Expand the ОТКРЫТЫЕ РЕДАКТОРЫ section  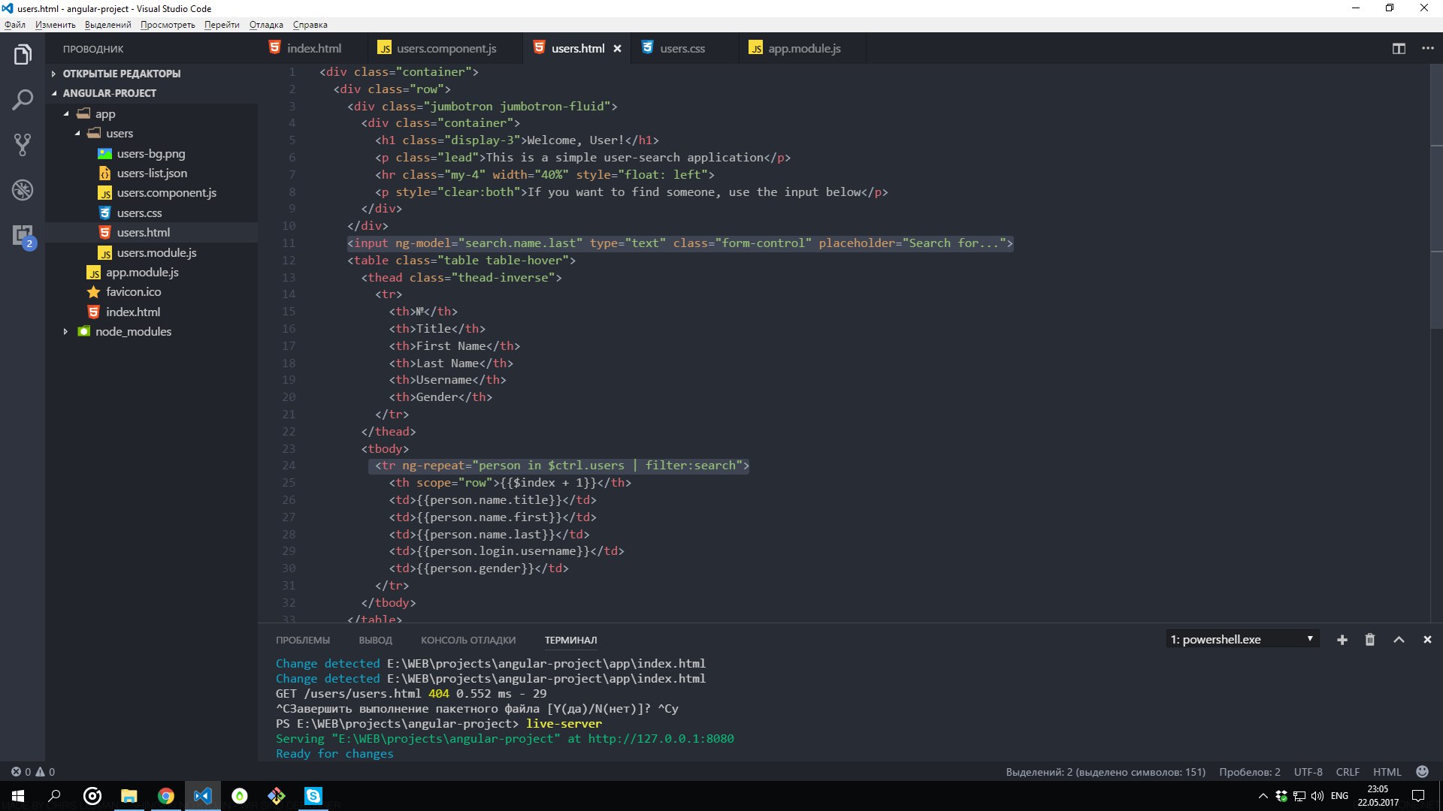coord(121,74)
